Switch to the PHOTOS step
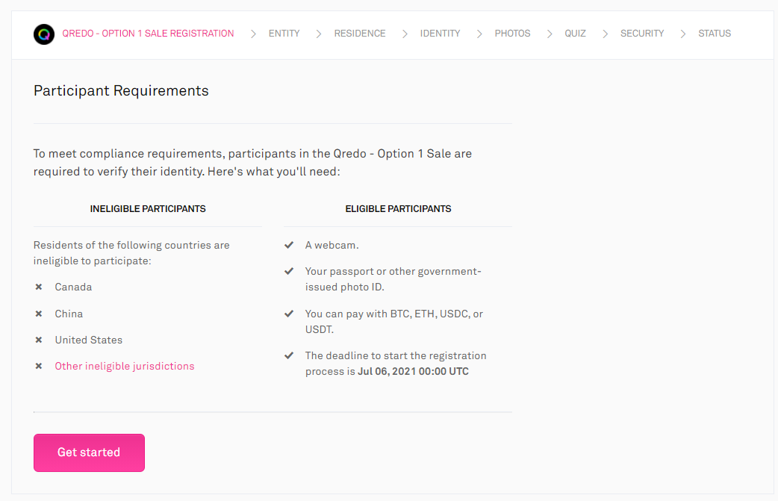The width and height of the screenshot is (778, 501). point(512,34)
